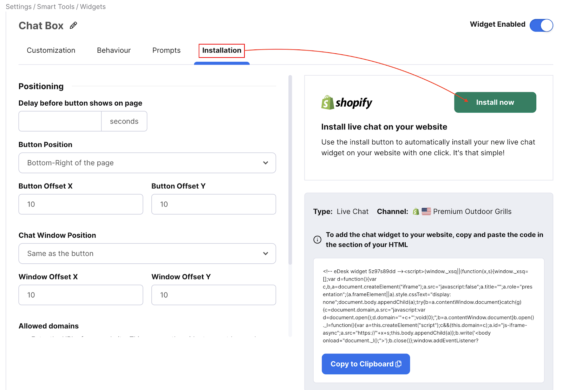This screenshot has width=562, height=390.
Task: Switch to the Behaviour tab
Action: (x=114, y=50)
